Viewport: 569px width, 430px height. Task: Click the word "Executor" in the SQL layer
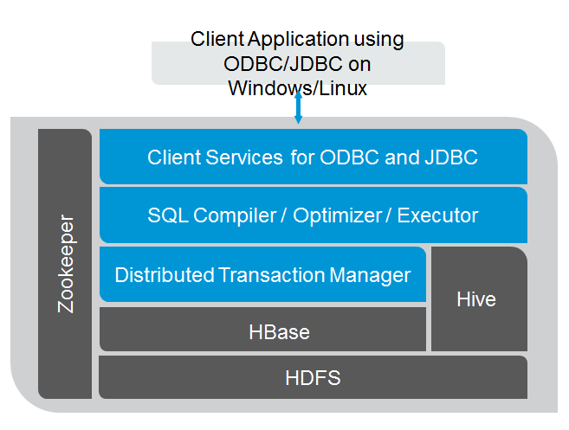click(437, 215)
